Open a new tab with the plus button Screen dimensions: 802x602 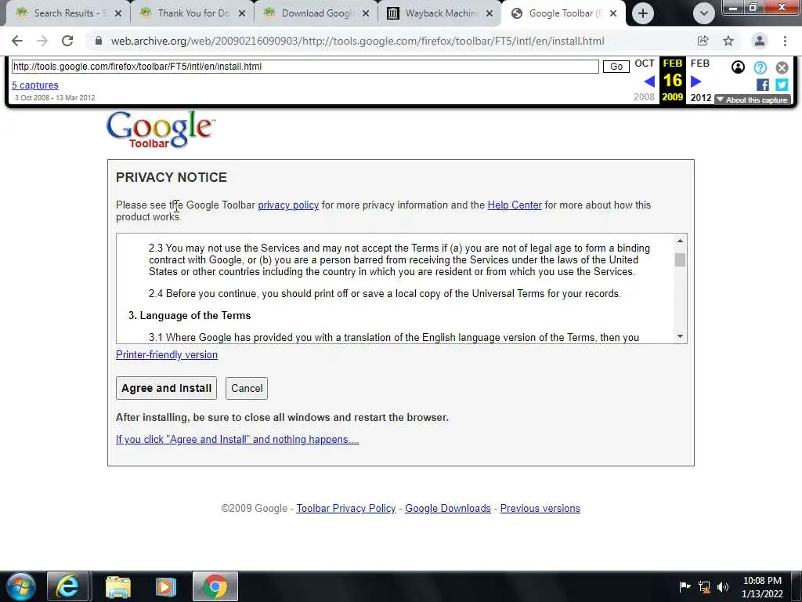pyautogui.click(x=643, y=13)
